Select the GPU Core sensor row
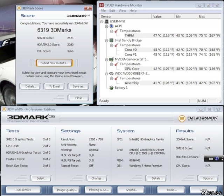Viewport: 224px width, 196px height. pyautogui.click(x=172, y=69)
